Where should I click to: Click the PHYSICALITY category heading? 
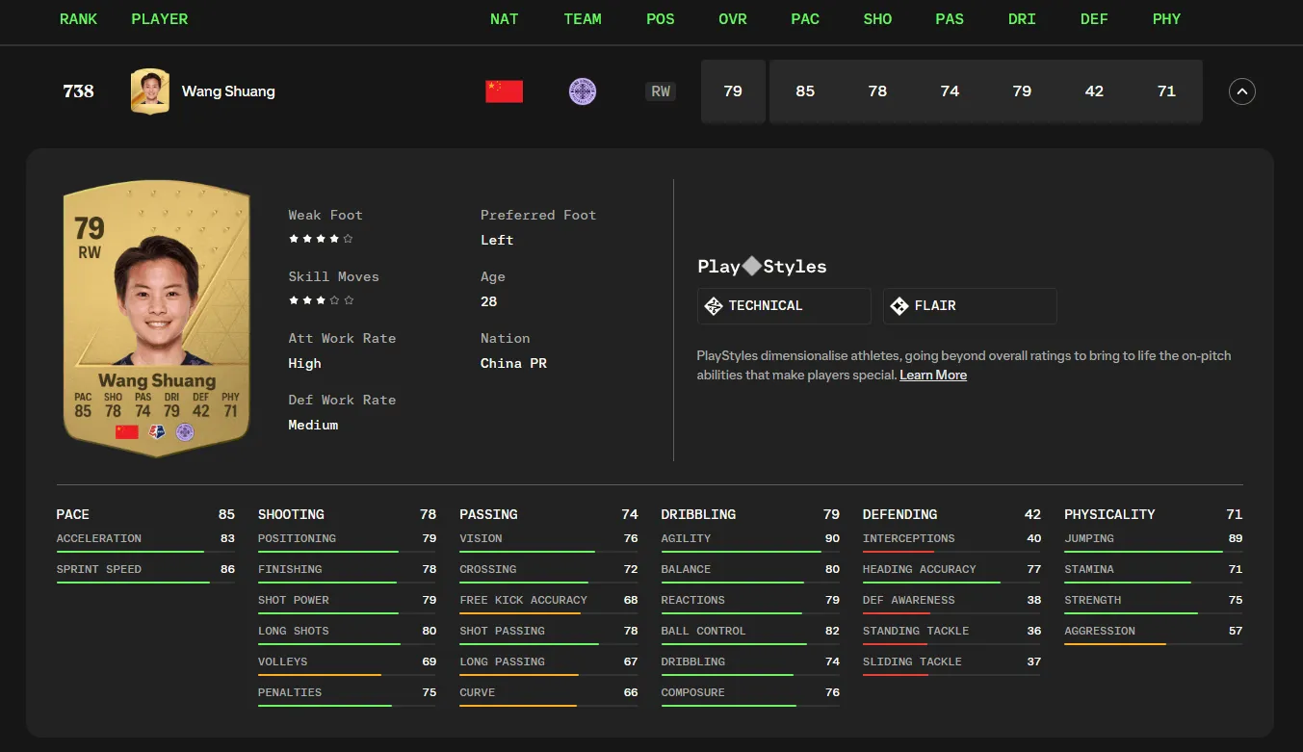tap(1109, 514)
